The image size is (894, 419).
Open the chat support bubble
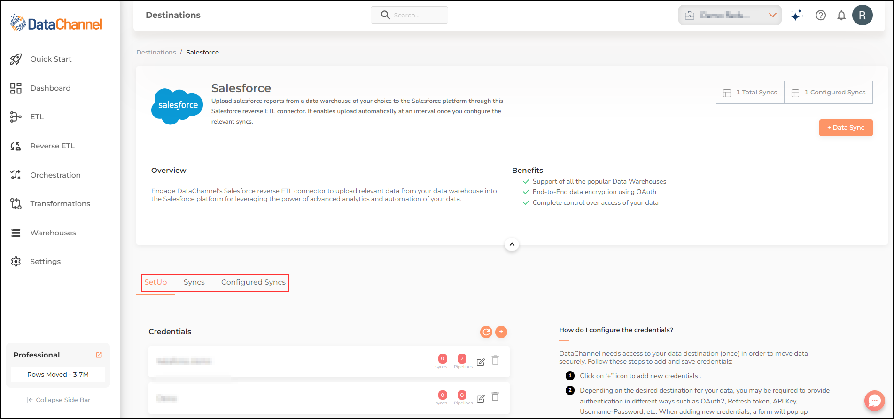click(x=874, y=401)
